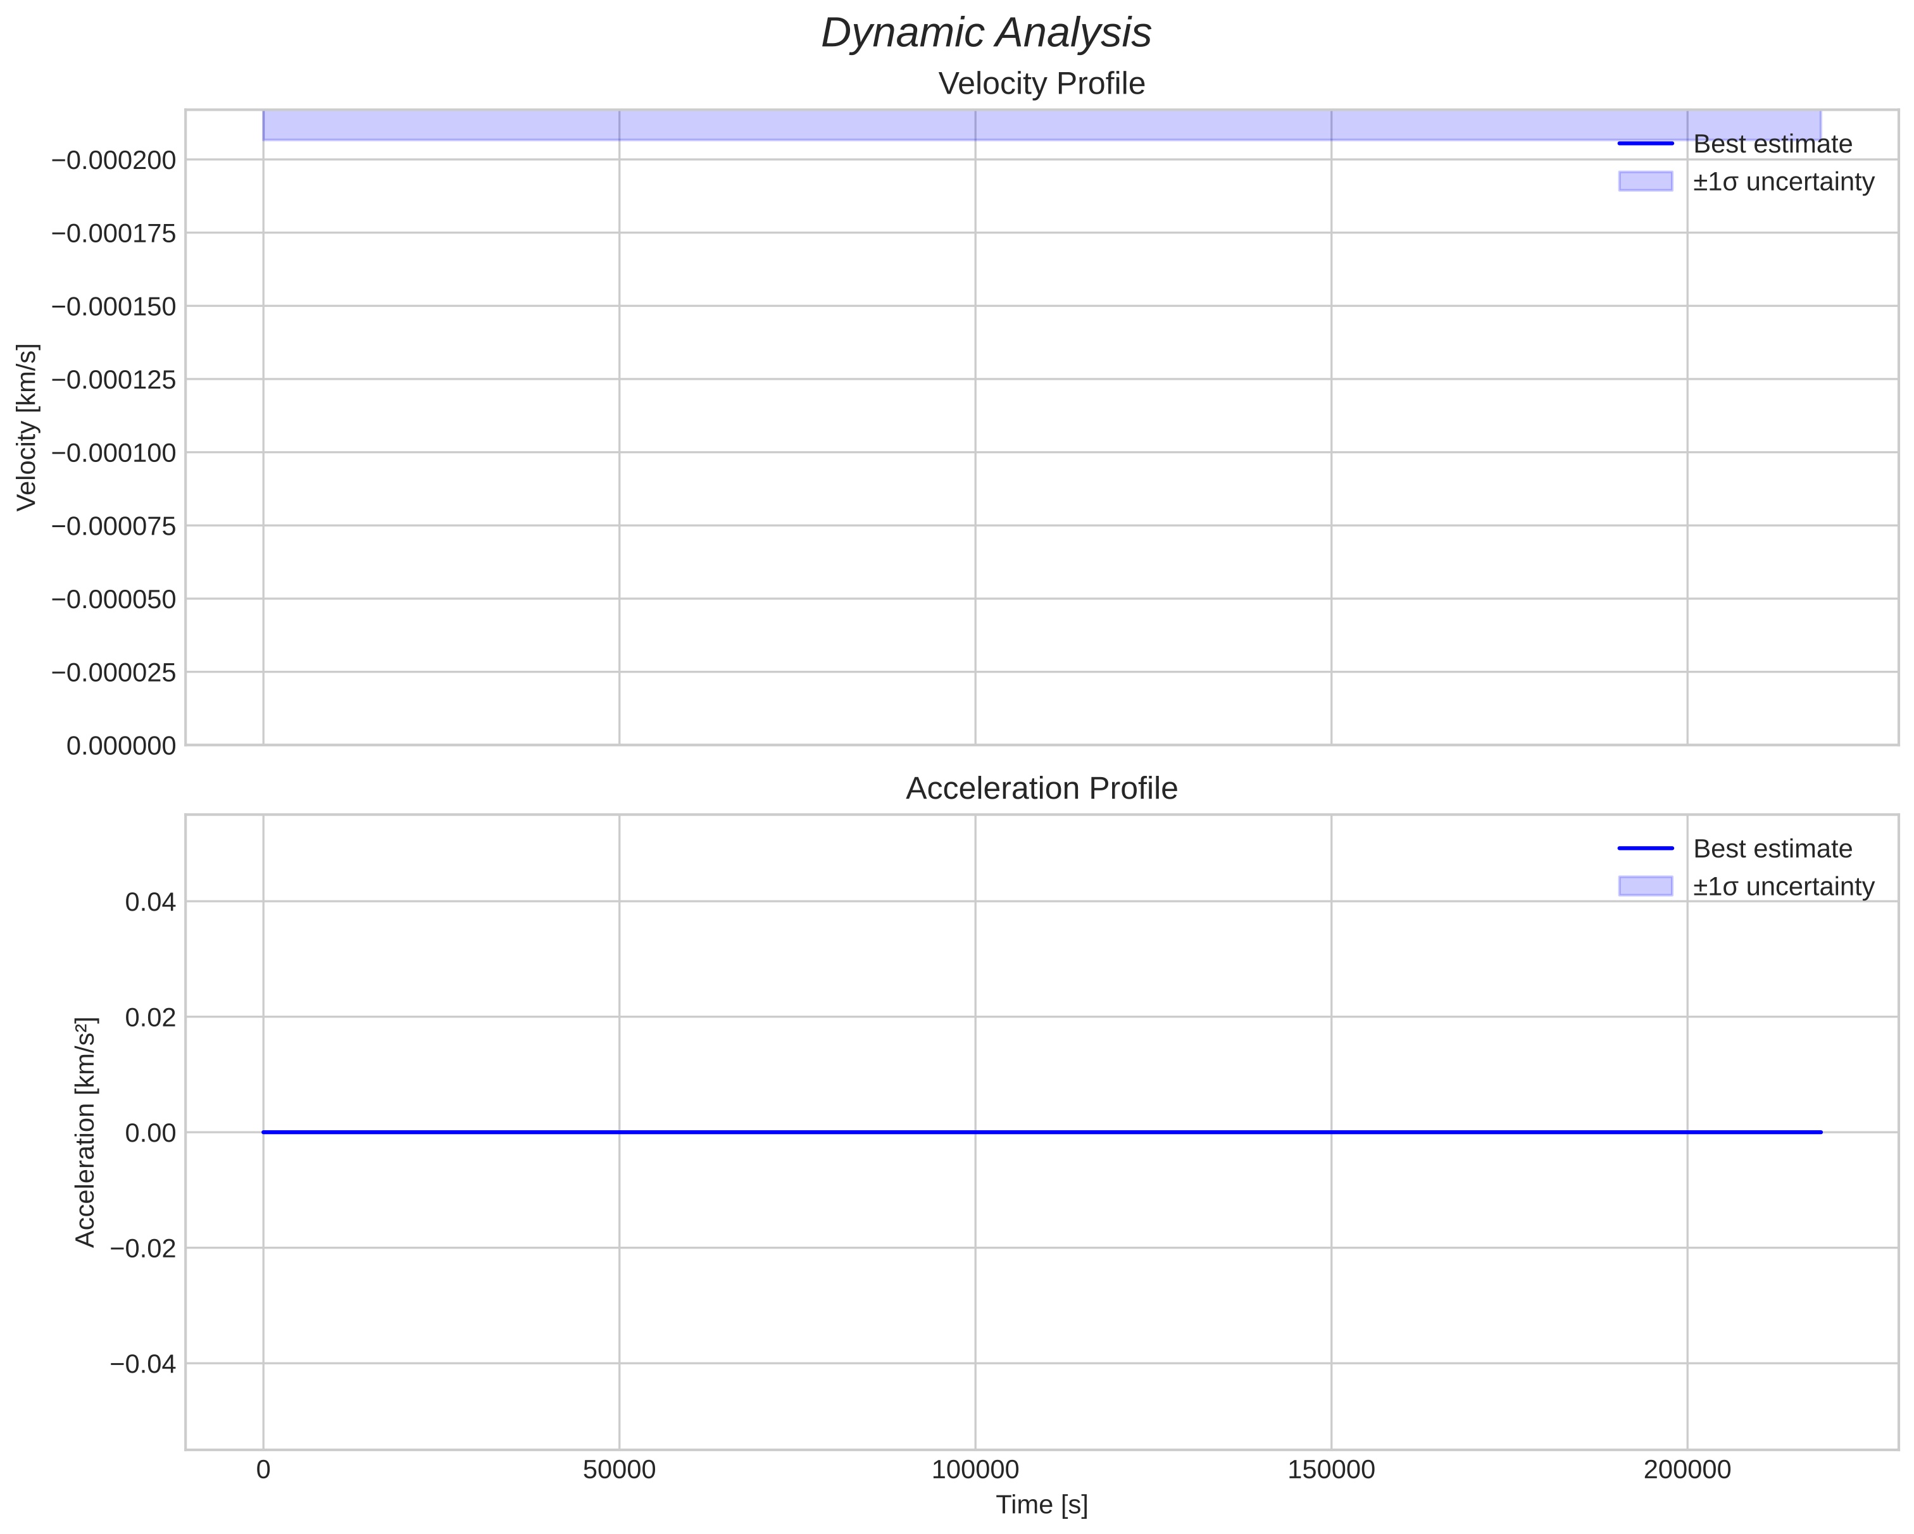The width and height of the screenshot is (1914, 1534).
Task: Click the Best estimate label in velocity legend
Action: [1772, 144]
